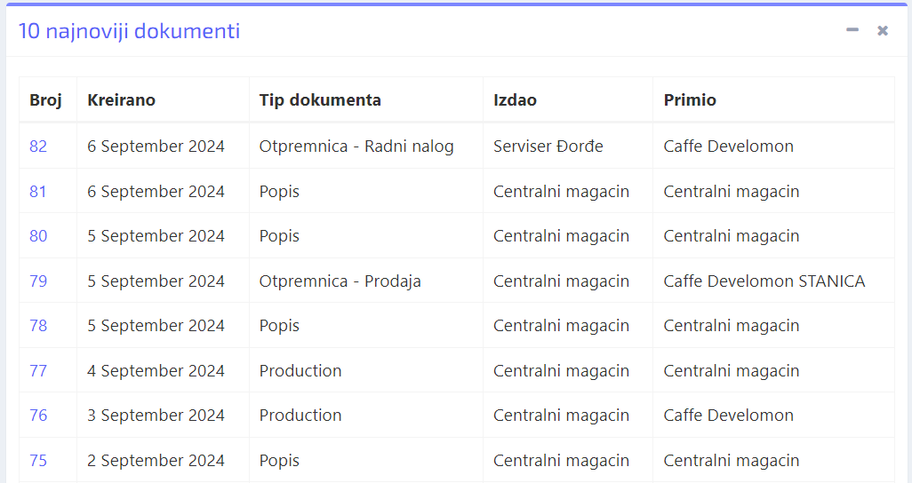Viewport: 912px width, 483px height.
Task: Collapse the 10 najnoviji dokumenti panel
Action: tap(852, 30)
